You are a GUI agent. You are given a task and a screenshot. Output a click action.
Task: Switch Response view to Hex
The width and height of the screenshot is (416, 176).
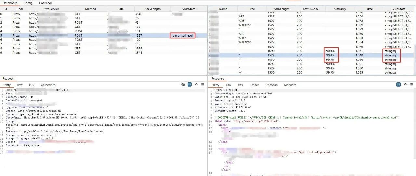[x=240, y=85]
